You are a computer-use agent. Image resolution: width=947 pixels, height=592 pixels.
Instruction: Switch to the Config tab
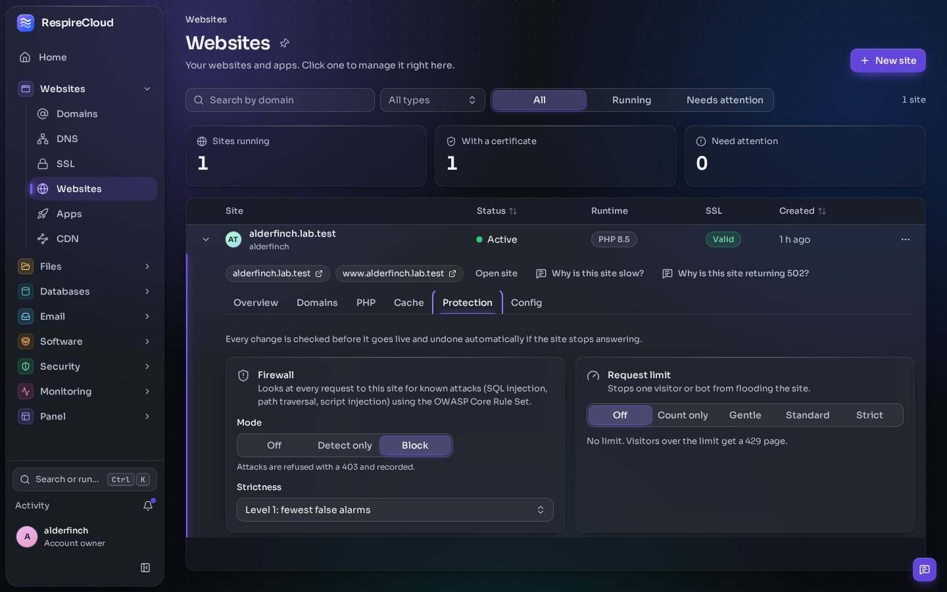point(526,303)
